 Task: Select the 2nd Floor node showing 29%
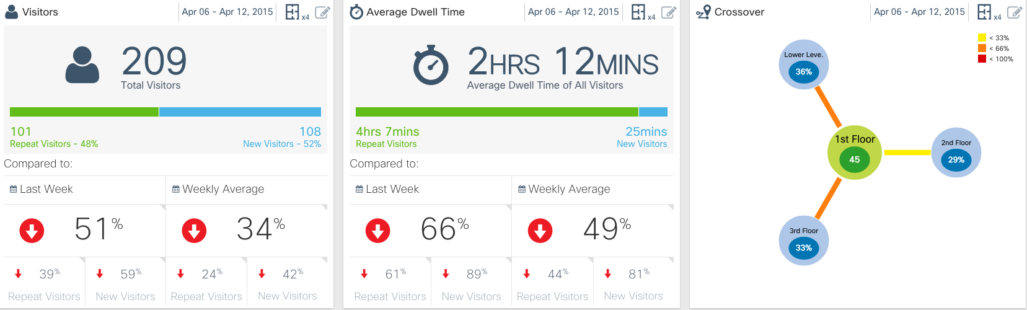(956, 153)
